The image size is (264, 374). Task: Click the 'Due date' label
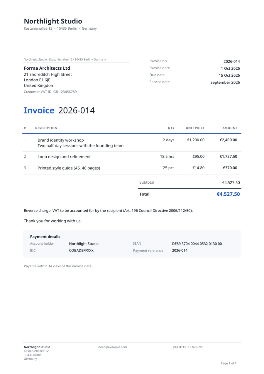(x=157, y=75)
